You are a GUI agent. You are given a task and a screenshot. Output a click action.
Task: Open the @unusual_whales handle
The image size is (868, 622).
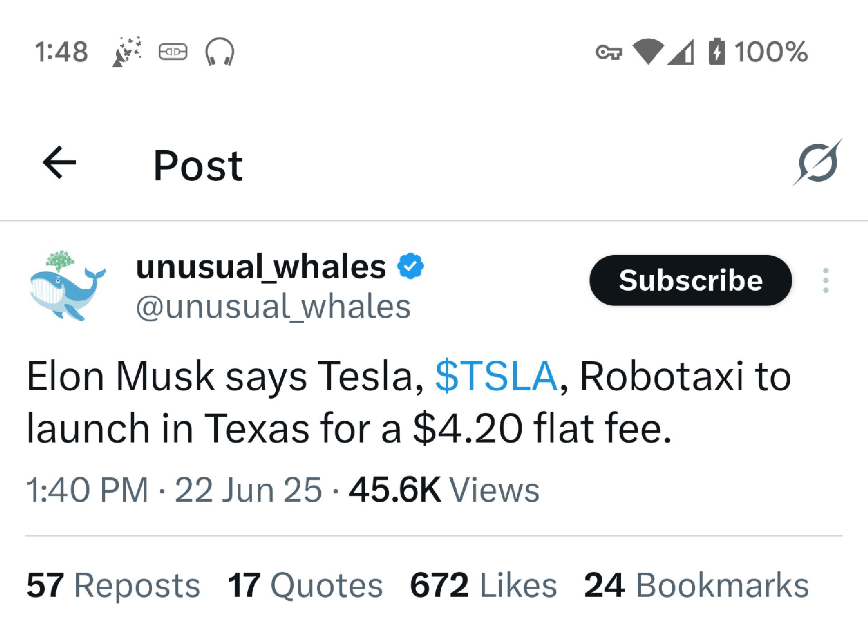pos(273,307)
